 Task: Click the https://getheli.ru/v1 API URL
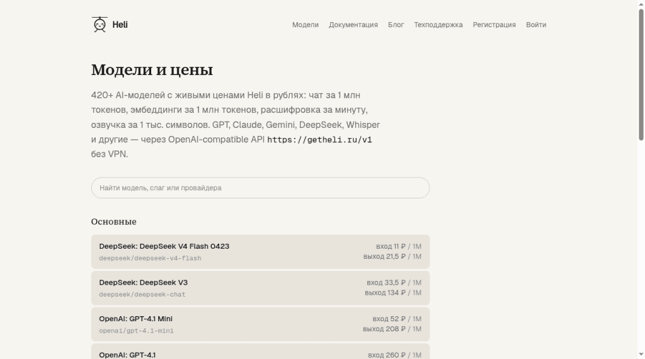[319, 140]
